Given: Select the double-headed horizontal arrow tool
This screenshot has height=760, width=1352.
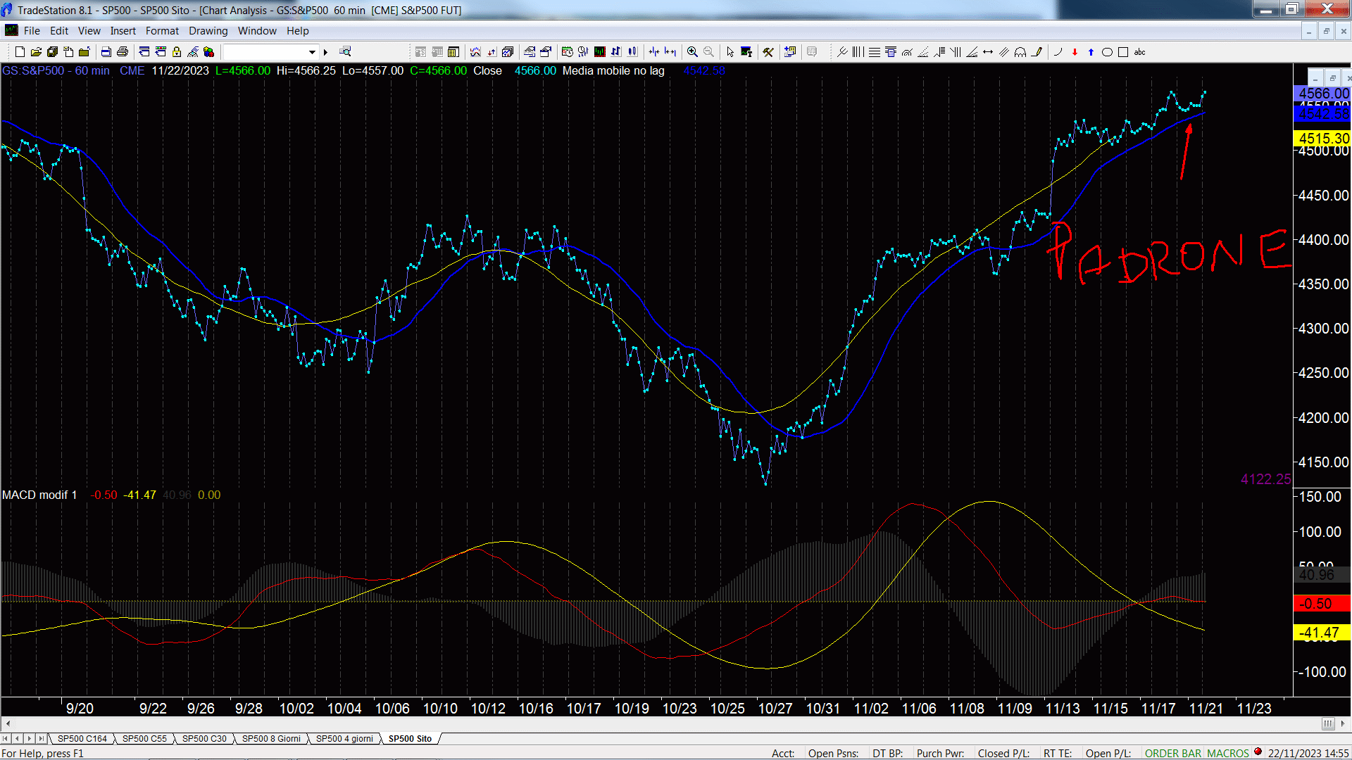Looking at the screenshot, I should point(988,51).
